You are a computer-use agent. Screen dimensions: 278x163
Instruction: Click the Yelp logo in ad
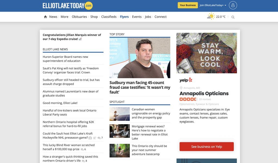point(186,80)
